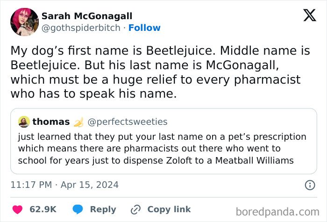Open the 11:17 PM Apr 15, 2024 timestamp

(x=64, y=185)
